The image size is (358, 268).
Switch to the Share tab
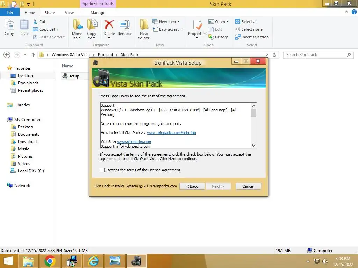50,13
